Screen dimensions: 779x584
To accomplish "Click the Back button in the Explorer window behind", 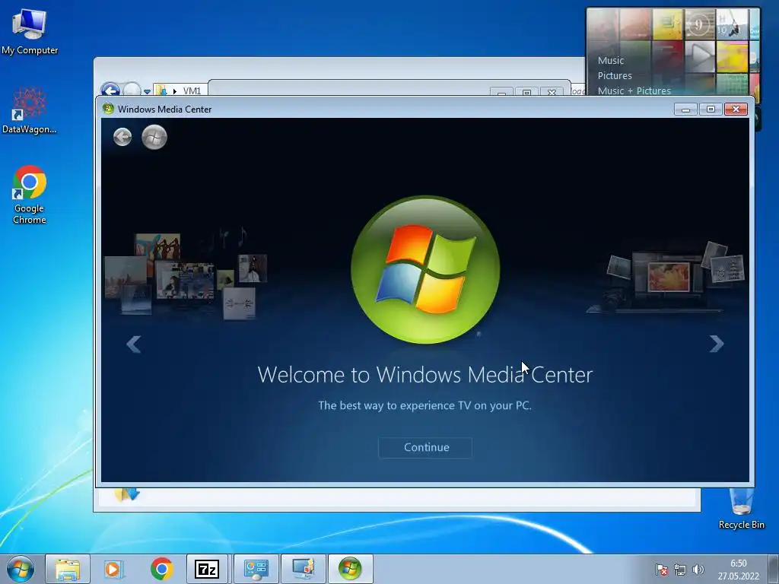I will tap(110, 90).
